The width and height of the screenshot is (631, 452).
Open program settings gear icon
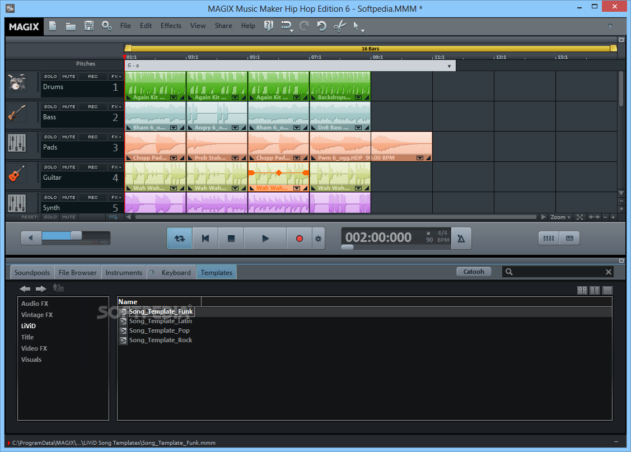106,26
